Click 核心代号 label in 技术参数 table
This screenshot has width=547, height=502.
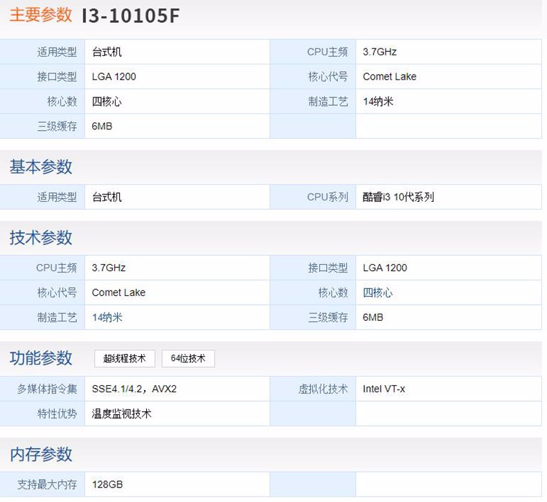(x=57, y=292)
